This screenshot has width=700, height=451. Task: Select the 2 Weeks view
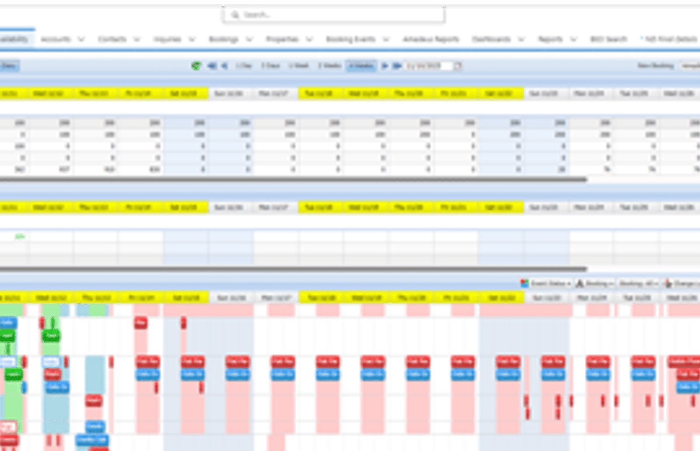329,66
